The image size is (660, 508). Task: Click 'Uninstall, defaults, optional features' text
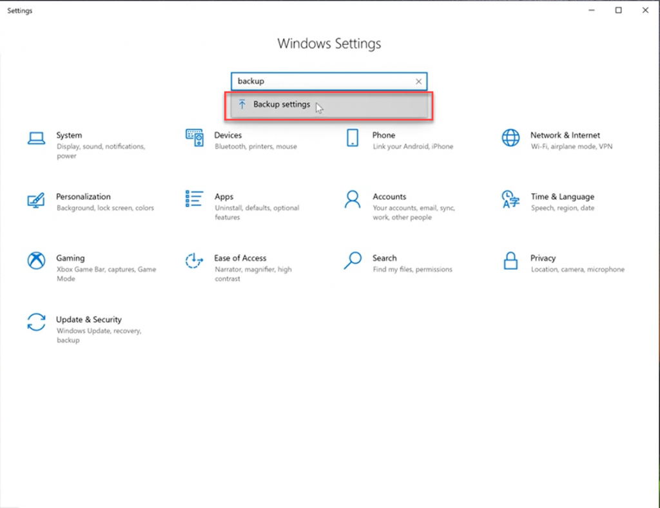(257, 212)
